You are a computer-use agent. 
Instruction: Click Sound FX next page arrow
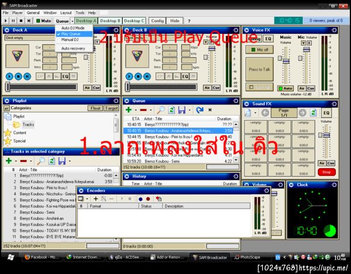(x=302, y=113)
